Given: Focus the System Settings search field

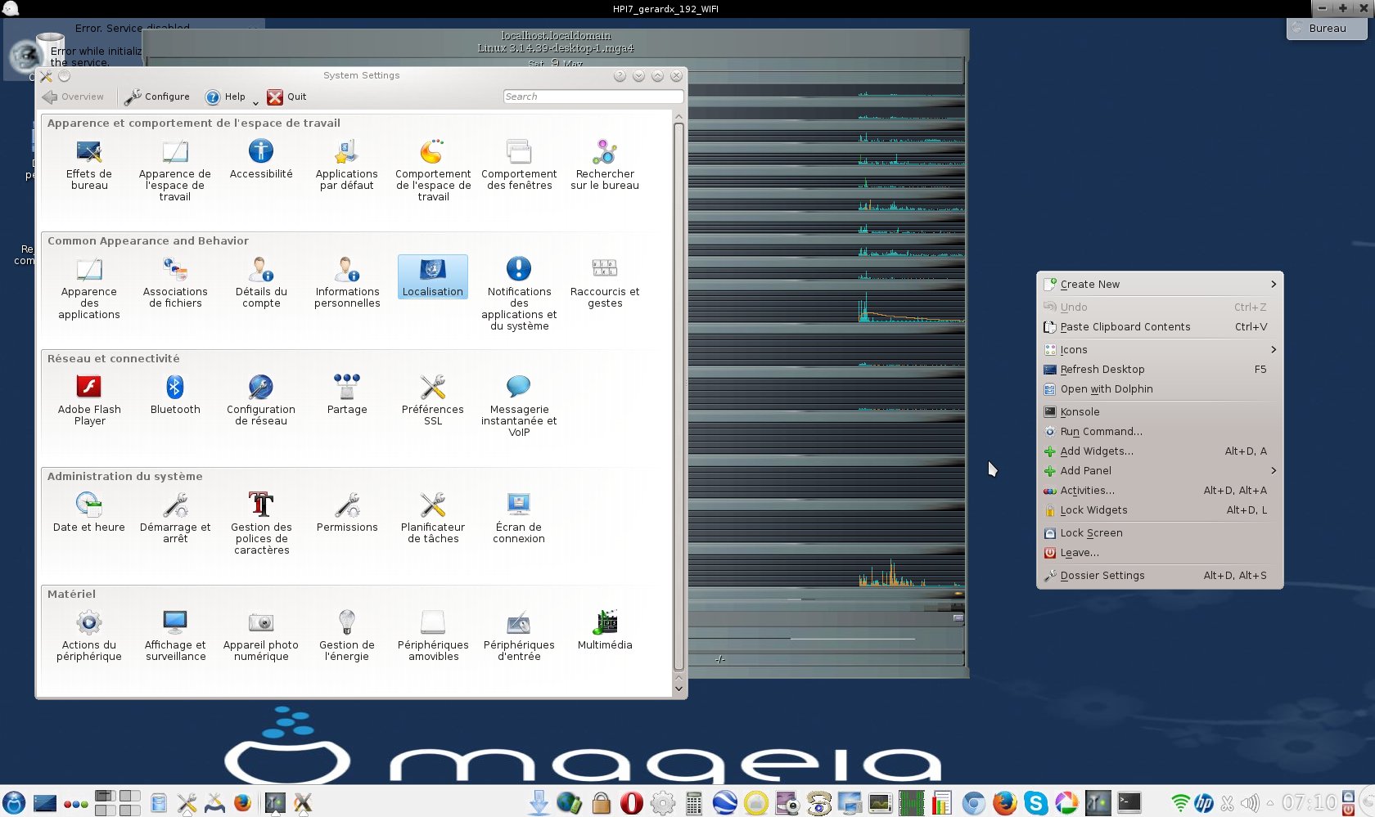Looking at the screenshot, I should point(593,97).
